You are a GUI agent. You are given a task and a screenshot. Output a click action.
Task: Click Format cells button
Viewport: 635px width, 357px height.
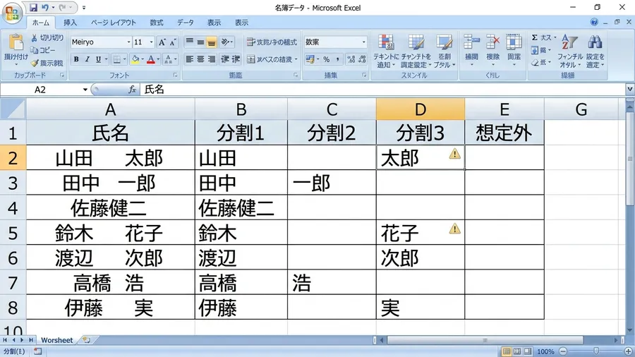point(514,49)
